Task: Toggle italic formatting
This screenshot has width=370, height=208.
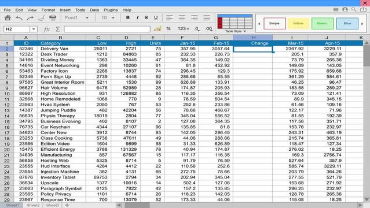Action: pyautogui.click(x=137, y=18)
